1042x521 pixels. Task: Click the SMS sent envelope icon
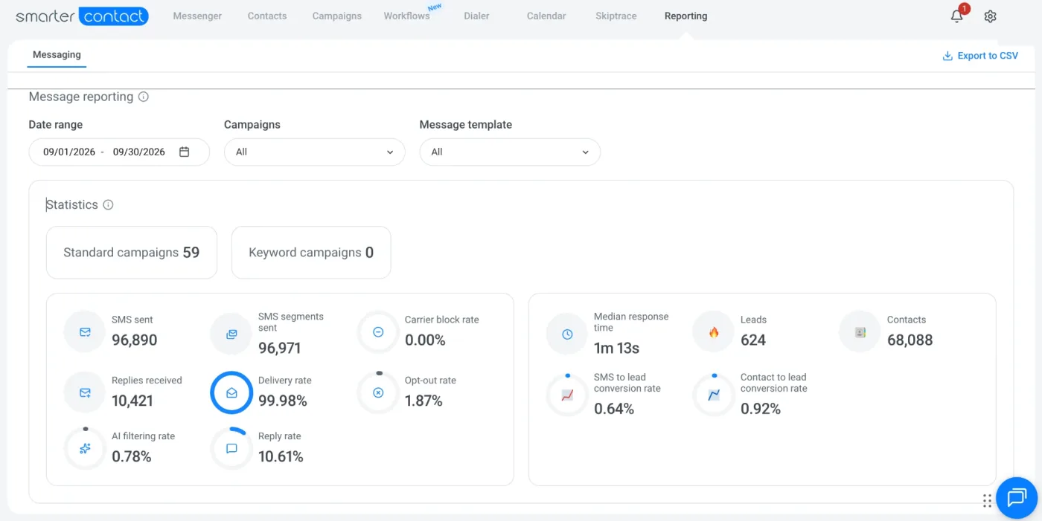pos(85,332)
